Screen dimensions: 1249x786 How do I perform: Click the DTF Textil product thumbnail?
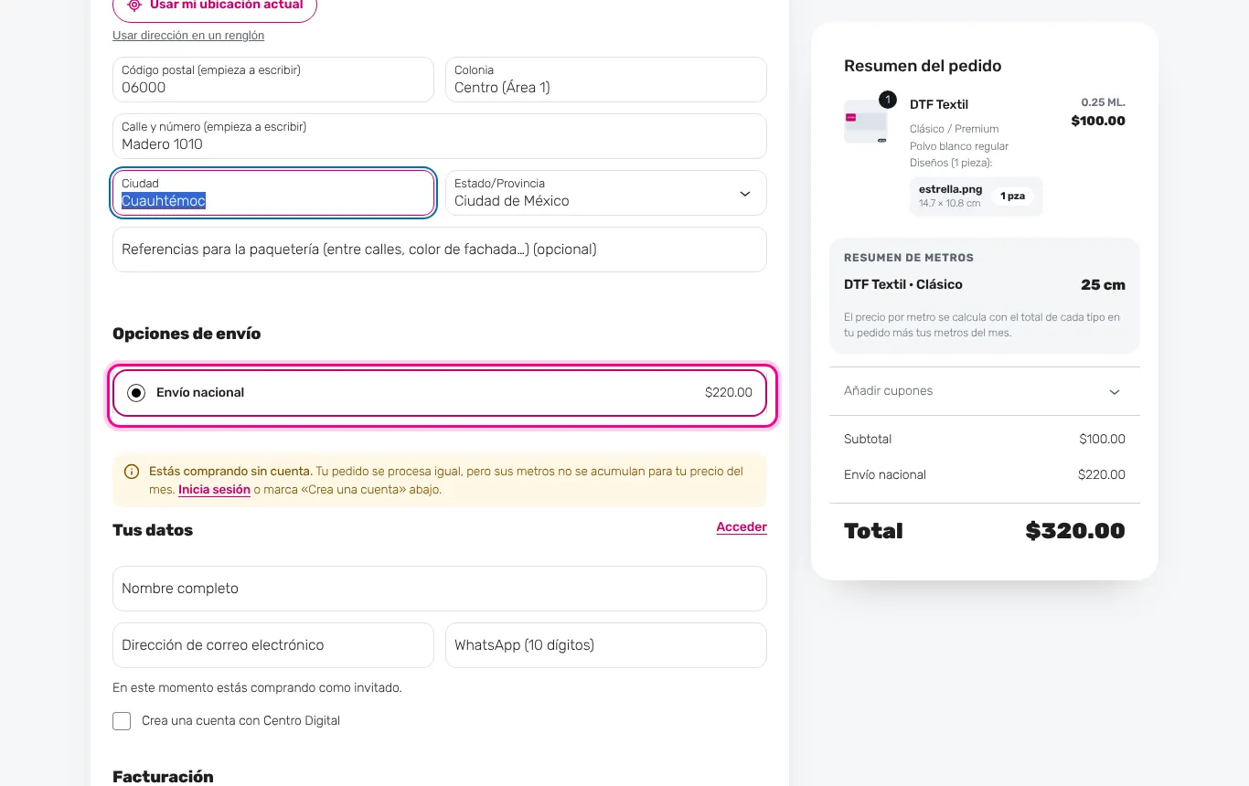(x=865, y=122)
